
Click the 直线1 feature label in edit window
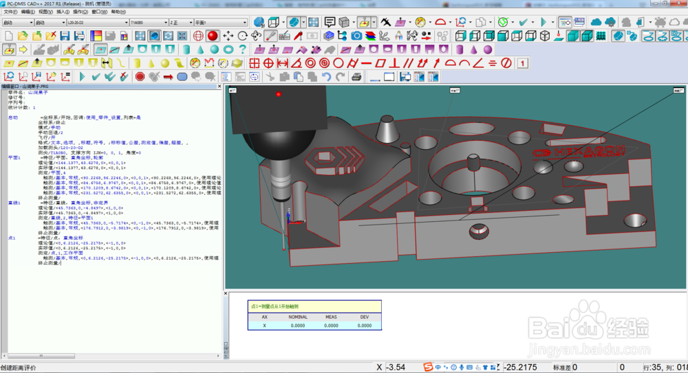[14, 203]
